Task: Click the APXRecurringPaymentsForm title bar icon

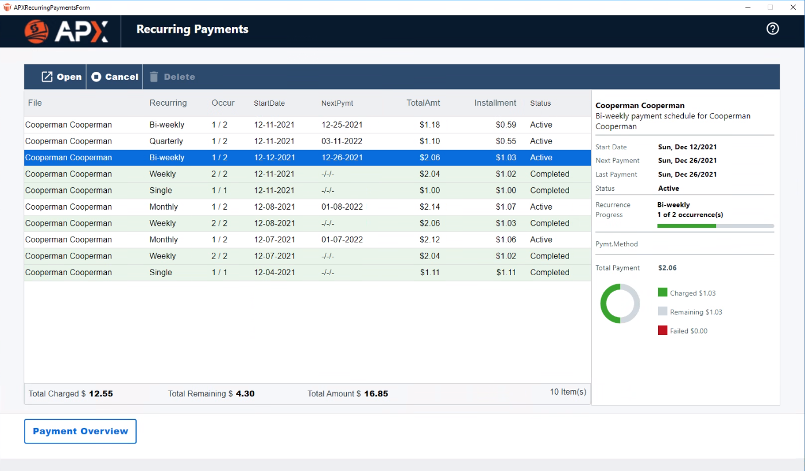Action: pos(7,7)
